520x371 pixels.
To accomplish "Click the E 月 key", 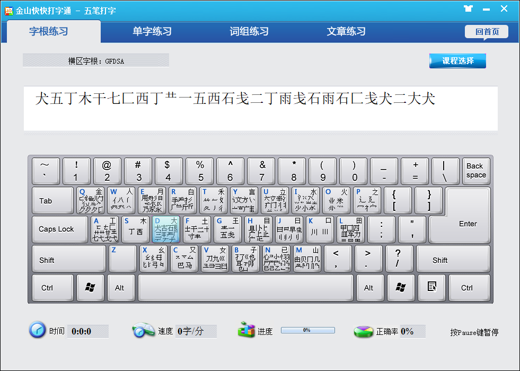I will (x=152, y=200).
